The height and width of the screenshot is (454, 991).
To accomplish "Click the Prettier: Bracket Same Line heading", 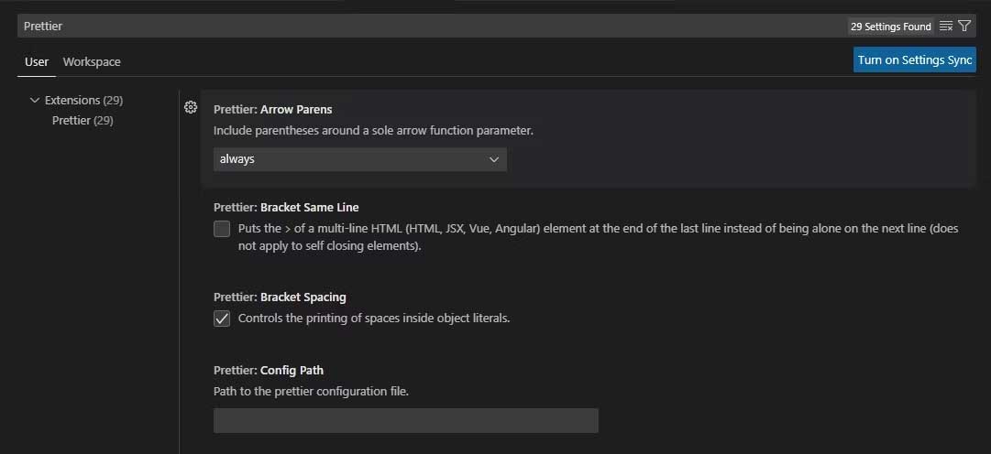I will coord(286,207).
